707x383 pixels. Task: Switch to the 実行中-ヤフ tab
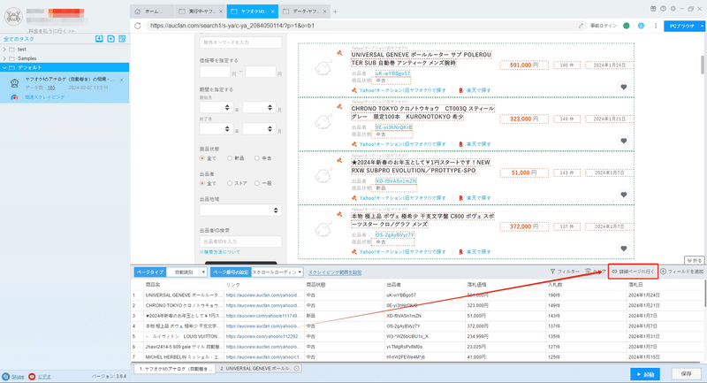(x=199, y=11)
